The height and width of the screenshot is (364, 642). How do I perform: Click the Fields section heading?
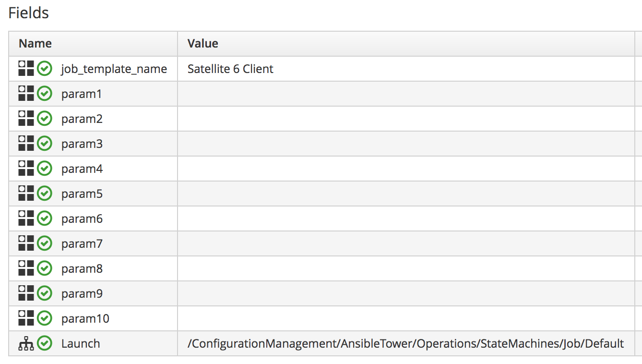coord(29,13)
